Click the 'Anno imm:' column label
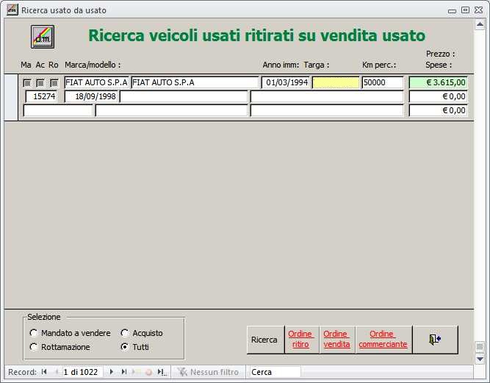 click(281, 65)
